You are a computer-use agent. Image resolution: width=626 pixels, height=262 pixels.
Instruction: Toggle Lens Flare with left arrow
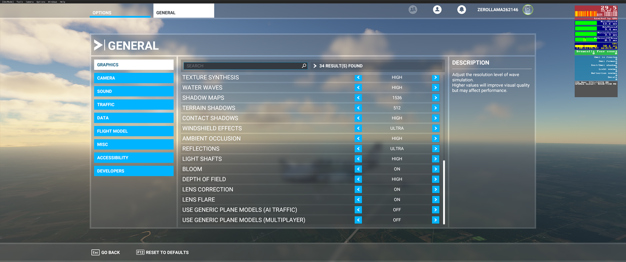(358, 199)
